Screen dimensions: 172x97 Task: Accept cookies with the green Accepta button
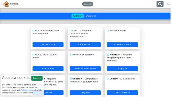coord(37,78)
